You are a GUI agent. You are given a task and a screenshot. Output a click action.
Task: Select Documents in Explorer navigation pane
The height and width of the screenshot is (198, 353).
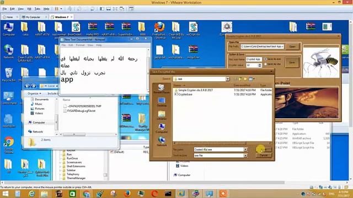[40, 99]
